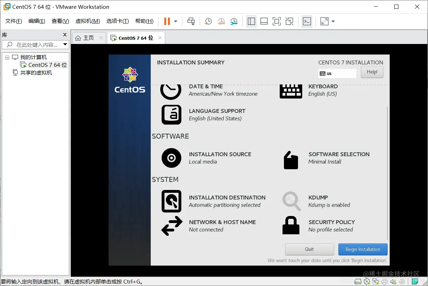Click the Quit button

click(309, 249)
